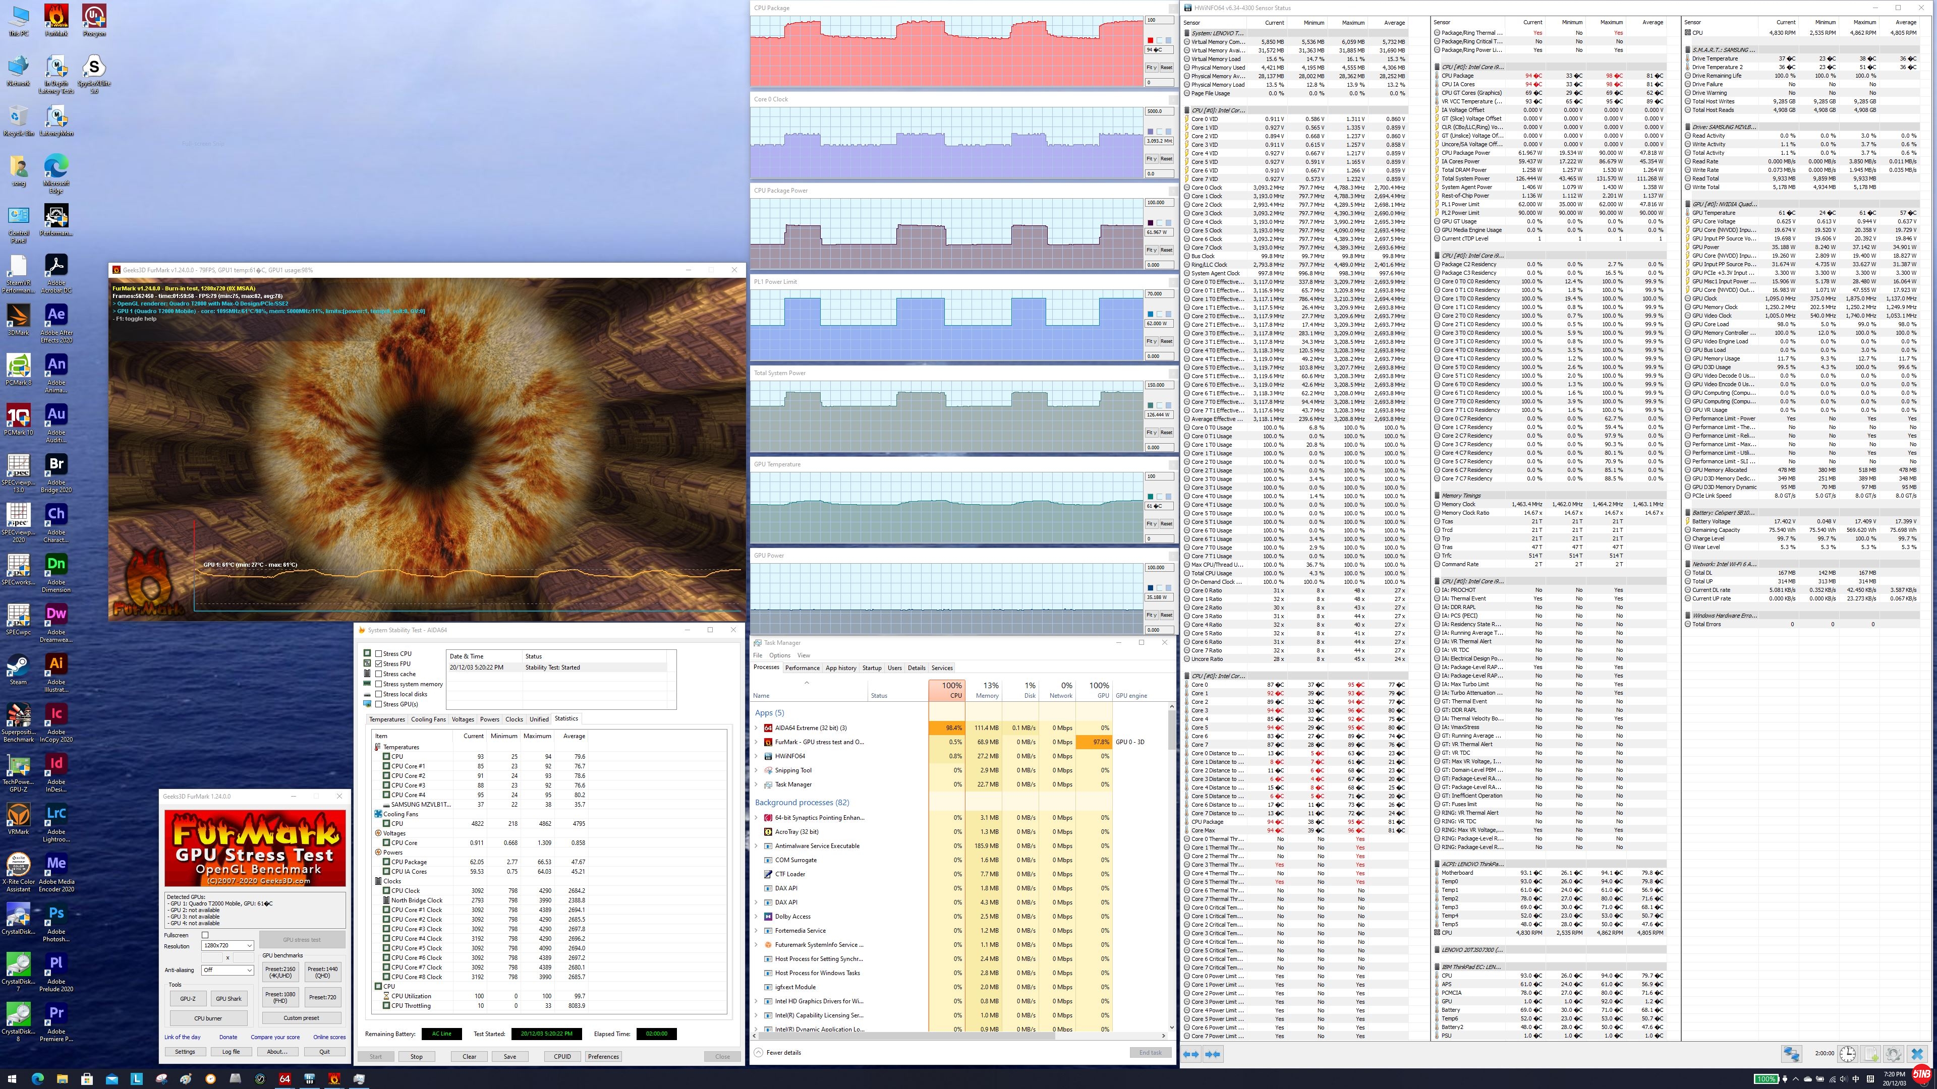
Task: Collapse Task Manager with Fewer details
Action: 777,1052
